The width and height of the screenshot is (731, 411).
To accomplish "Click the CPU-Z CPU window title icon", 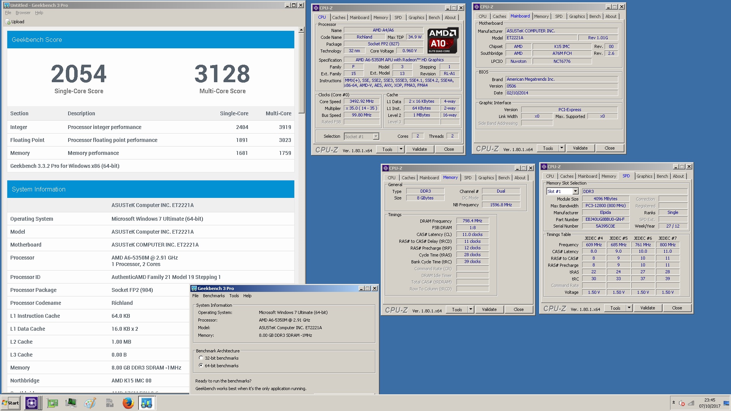I will [x=316, y=8].
